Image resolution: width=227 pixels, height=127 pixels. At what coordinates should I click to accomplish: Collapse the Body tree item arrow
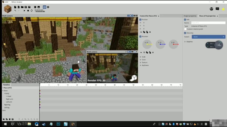(5, 93)
